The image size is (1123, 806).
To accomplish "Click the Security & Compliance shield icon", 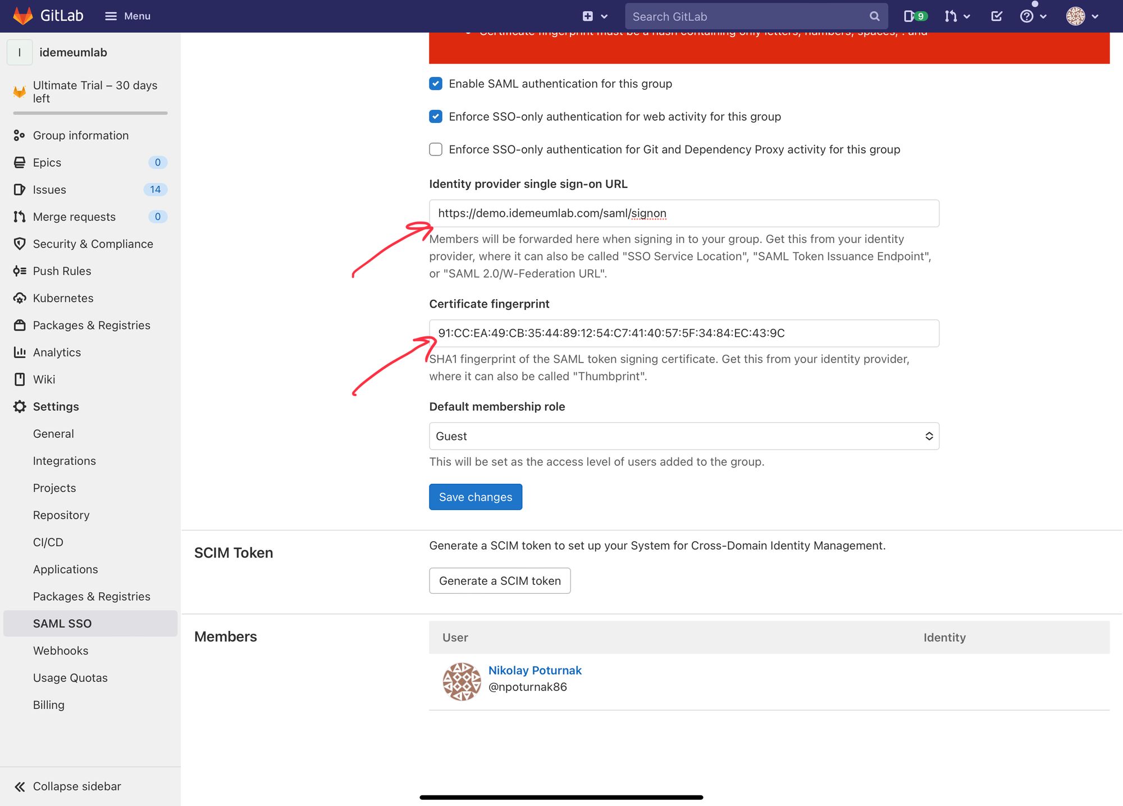I will [x=20, y=244].
